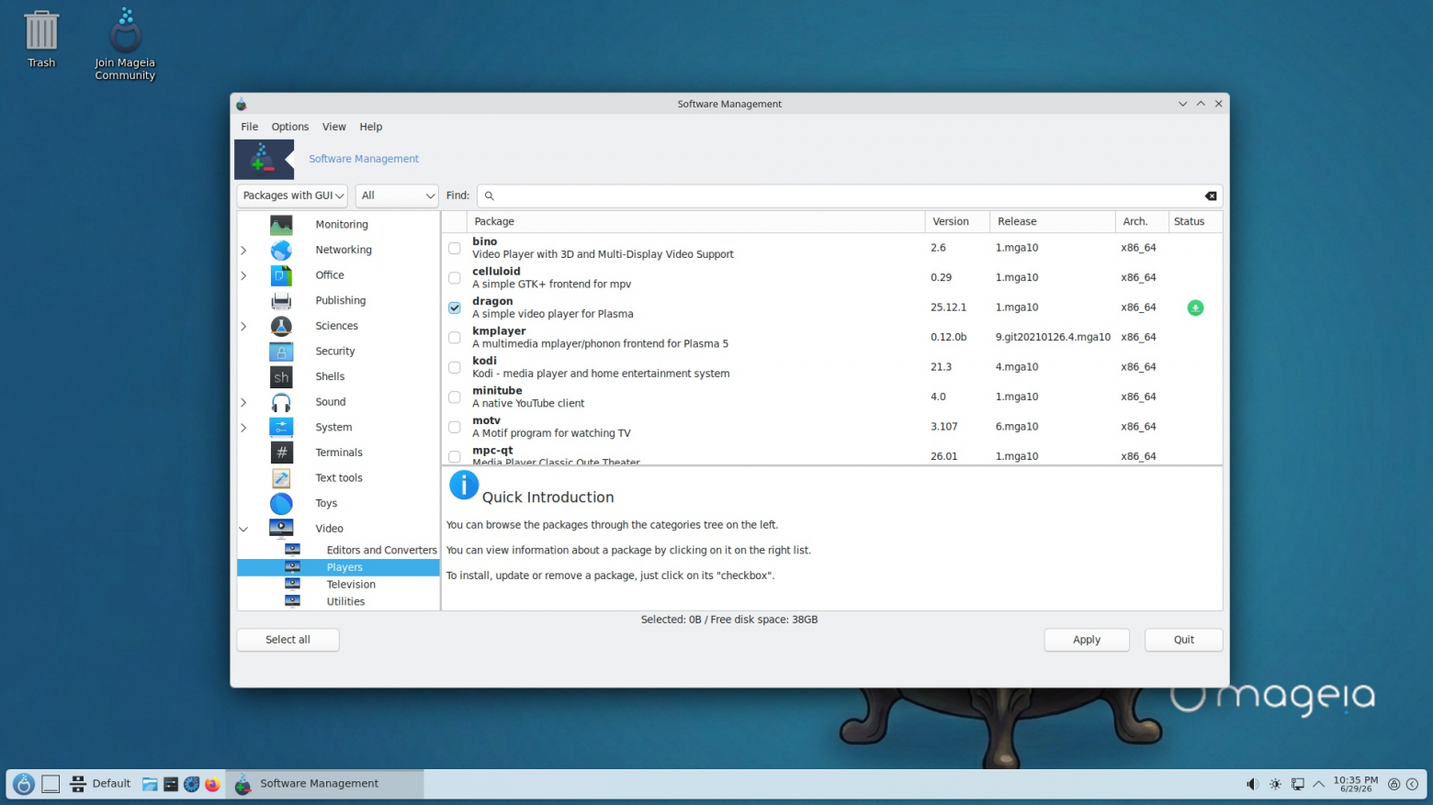
Task: Select the Players subcategory row
Action: click(x=338, y=567)
